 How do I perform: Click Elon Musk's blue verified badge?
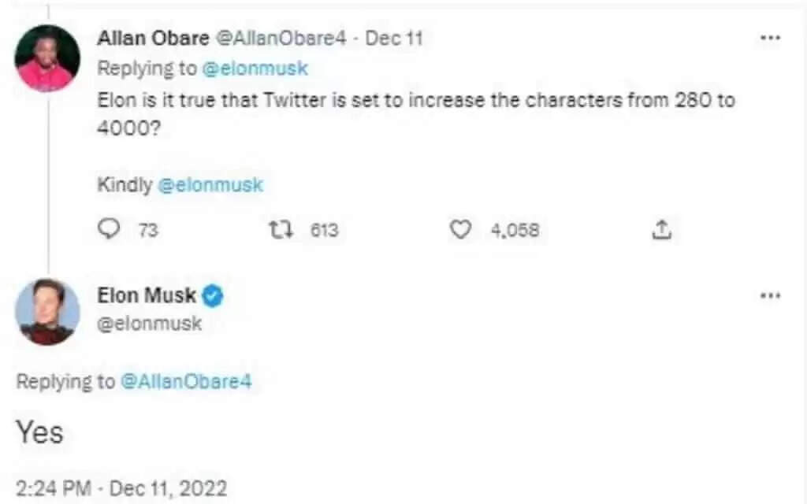[214, 296]
